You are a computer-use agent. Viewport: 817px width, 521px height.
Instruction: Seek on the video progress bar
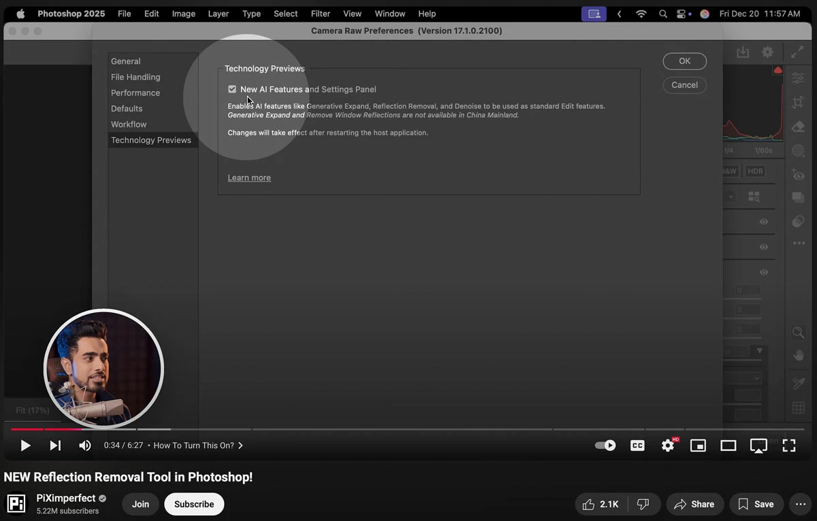click(407, 429)
